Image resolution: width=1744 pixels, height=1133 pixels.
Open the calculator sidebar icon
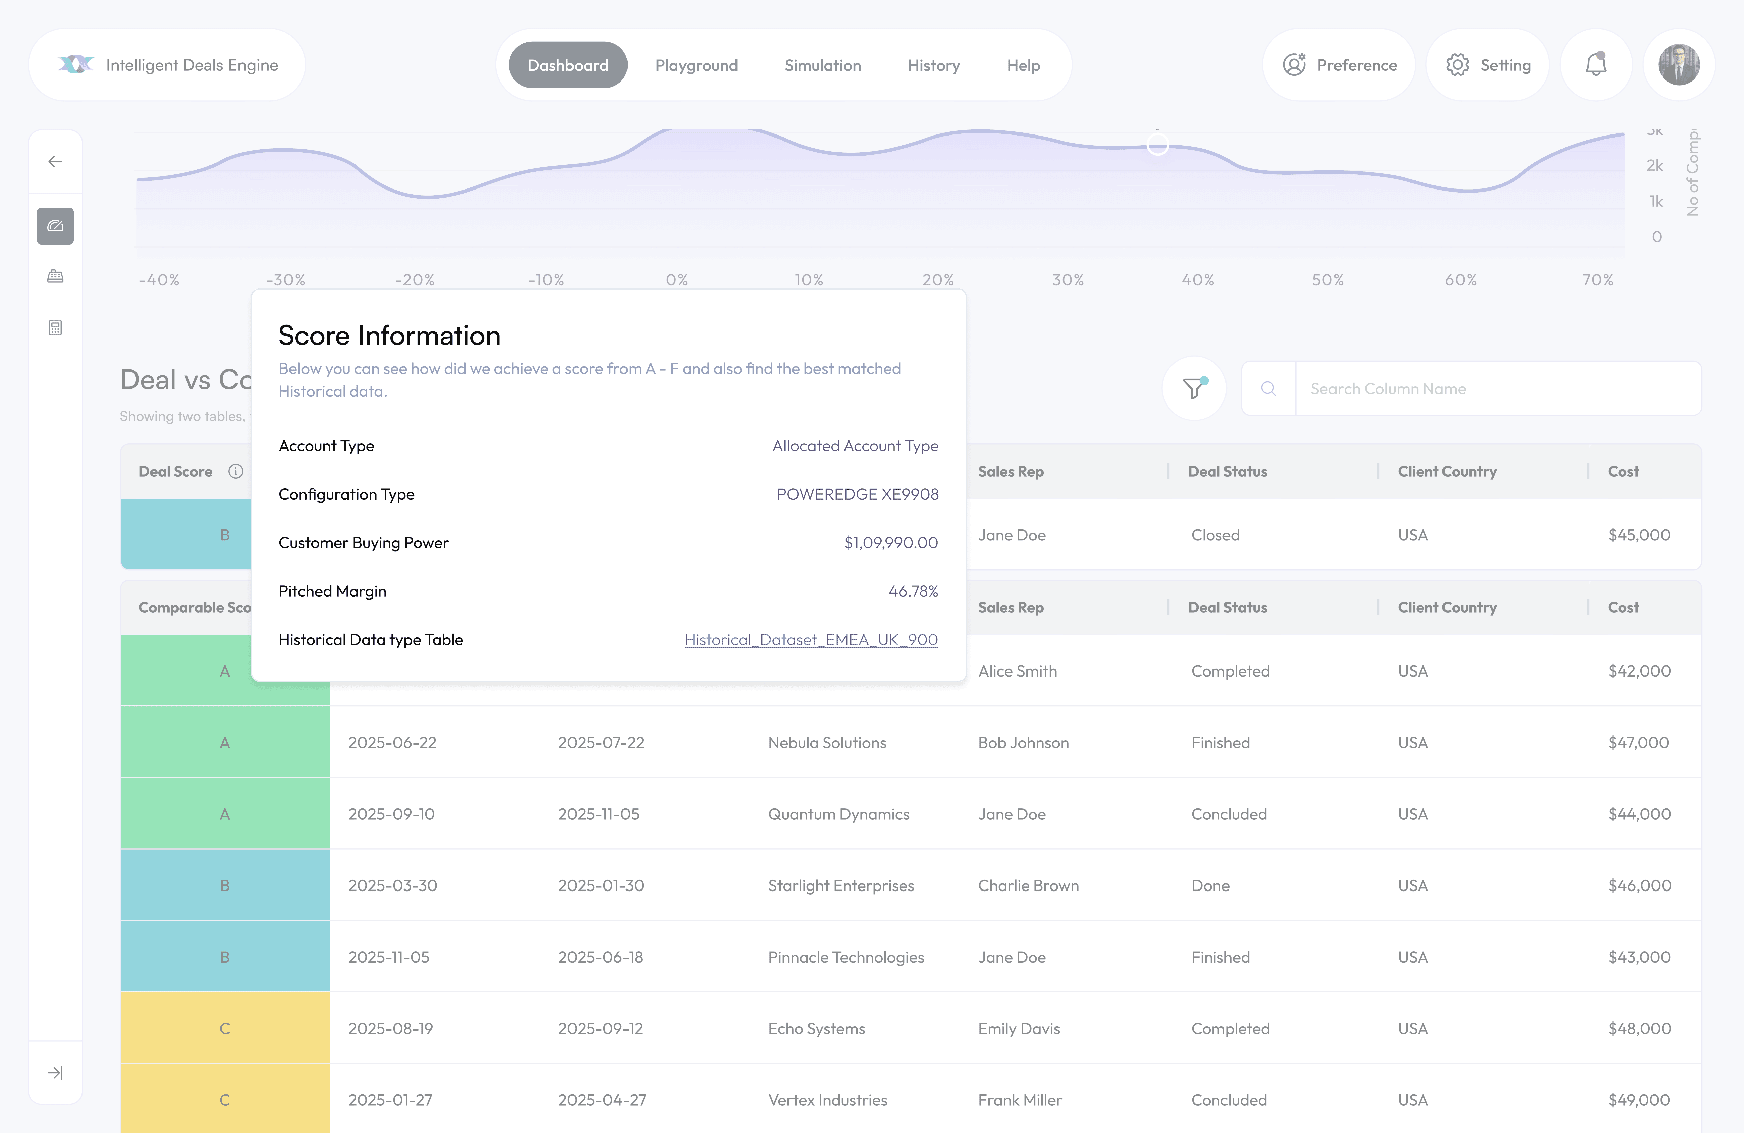(55, 328)
